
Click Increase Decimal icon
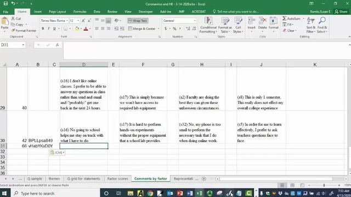pyautogui.click(x=188, y=28)
